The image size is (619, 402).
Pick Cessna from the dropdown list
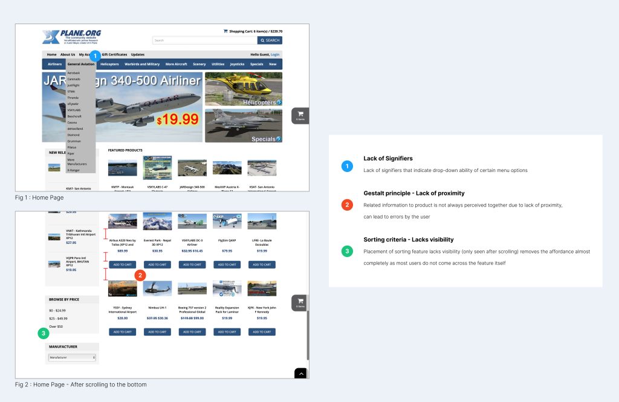click(x=73, y=123)
